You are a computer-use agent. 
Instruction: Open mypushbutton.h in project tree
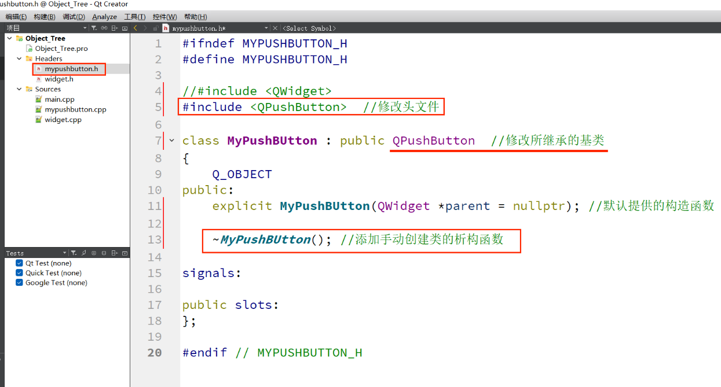click(71, 69)
